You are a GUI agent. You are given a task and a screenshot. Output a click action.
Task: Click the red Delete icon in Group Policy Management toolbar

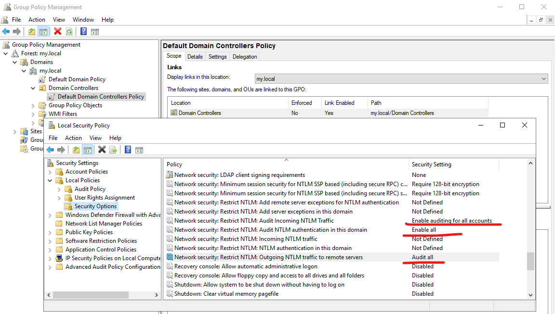(x=58, y=31)
